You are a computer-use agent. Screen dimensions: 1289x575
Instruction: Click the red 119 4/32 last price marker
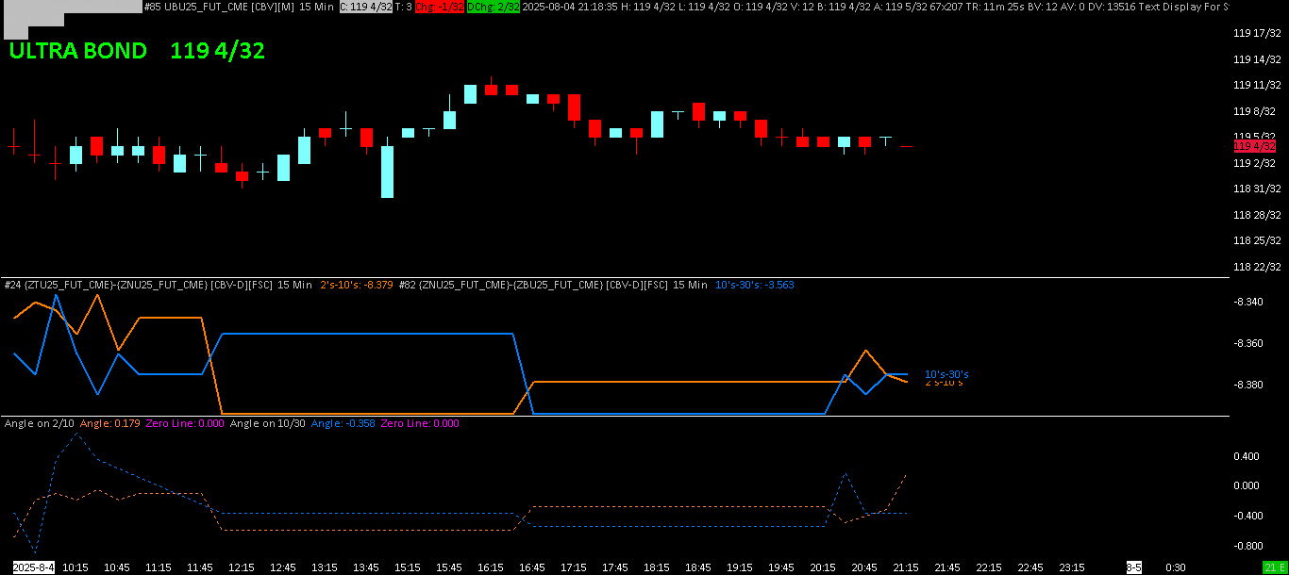(1255, 146)
